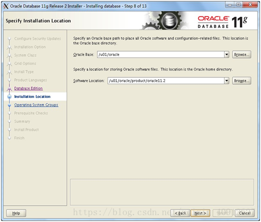Click the Prerequisite Checks step label

[x=31, y=113]
